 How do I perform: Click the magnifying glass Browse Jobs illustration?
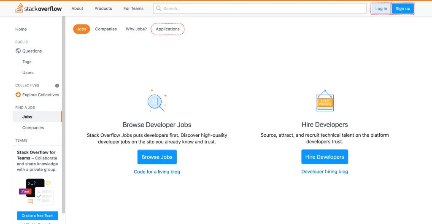[x=157, y=100]
